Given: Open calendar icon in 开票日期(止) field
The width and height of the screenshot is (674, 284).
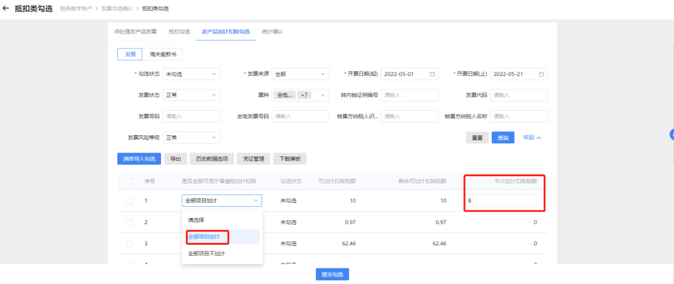Looking at the screenshot, I should 541,73.
